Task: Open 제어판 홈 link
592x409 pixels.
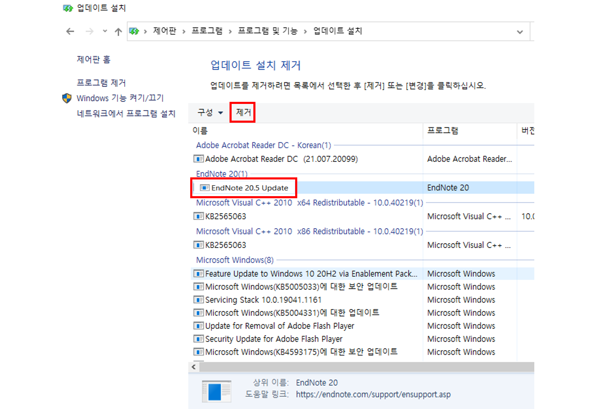Action: 93,60
